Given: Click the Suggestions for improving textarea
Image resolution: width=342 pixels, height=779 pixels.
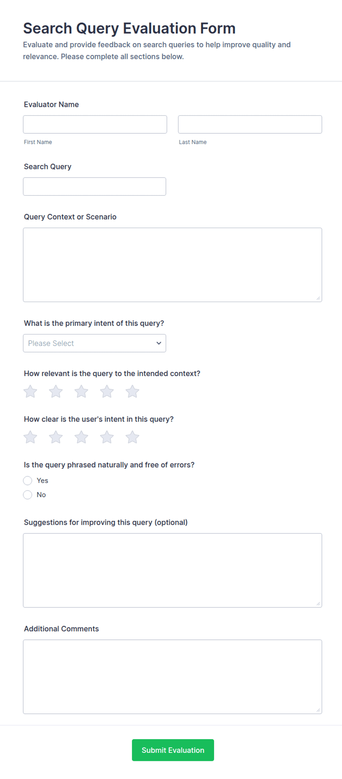Looking at the screenshot, I should click(x=172, y=570).
